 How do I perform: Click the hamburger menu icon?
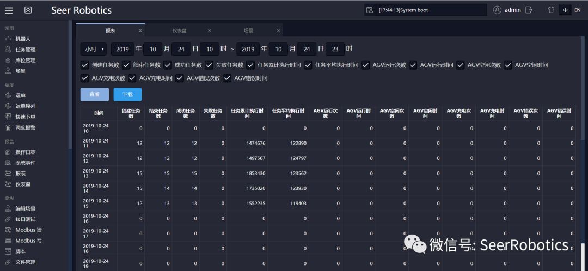(10, 10)
